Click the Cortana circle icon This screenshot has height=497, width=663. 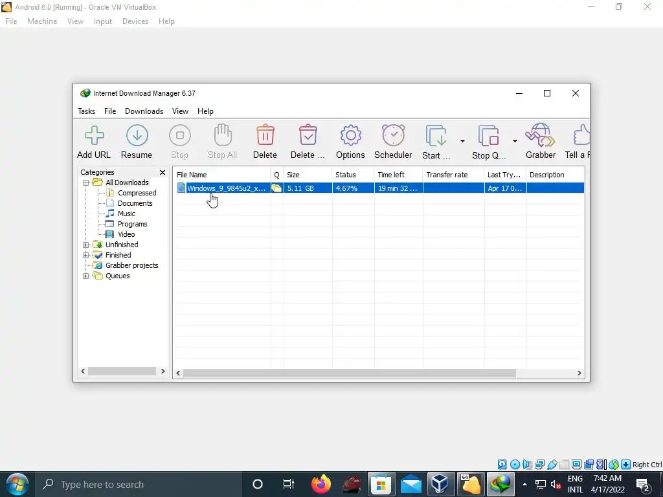[258, 484]
